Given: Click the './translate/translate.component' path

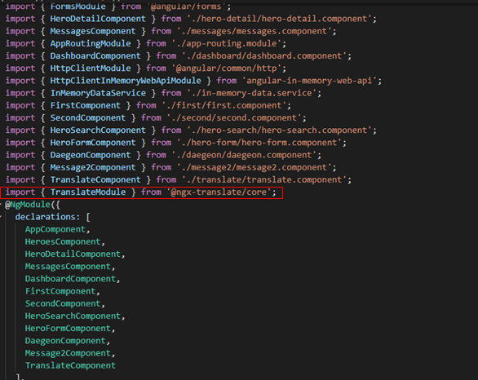Looking at the screenshot, I should click(x=264, y=179).
